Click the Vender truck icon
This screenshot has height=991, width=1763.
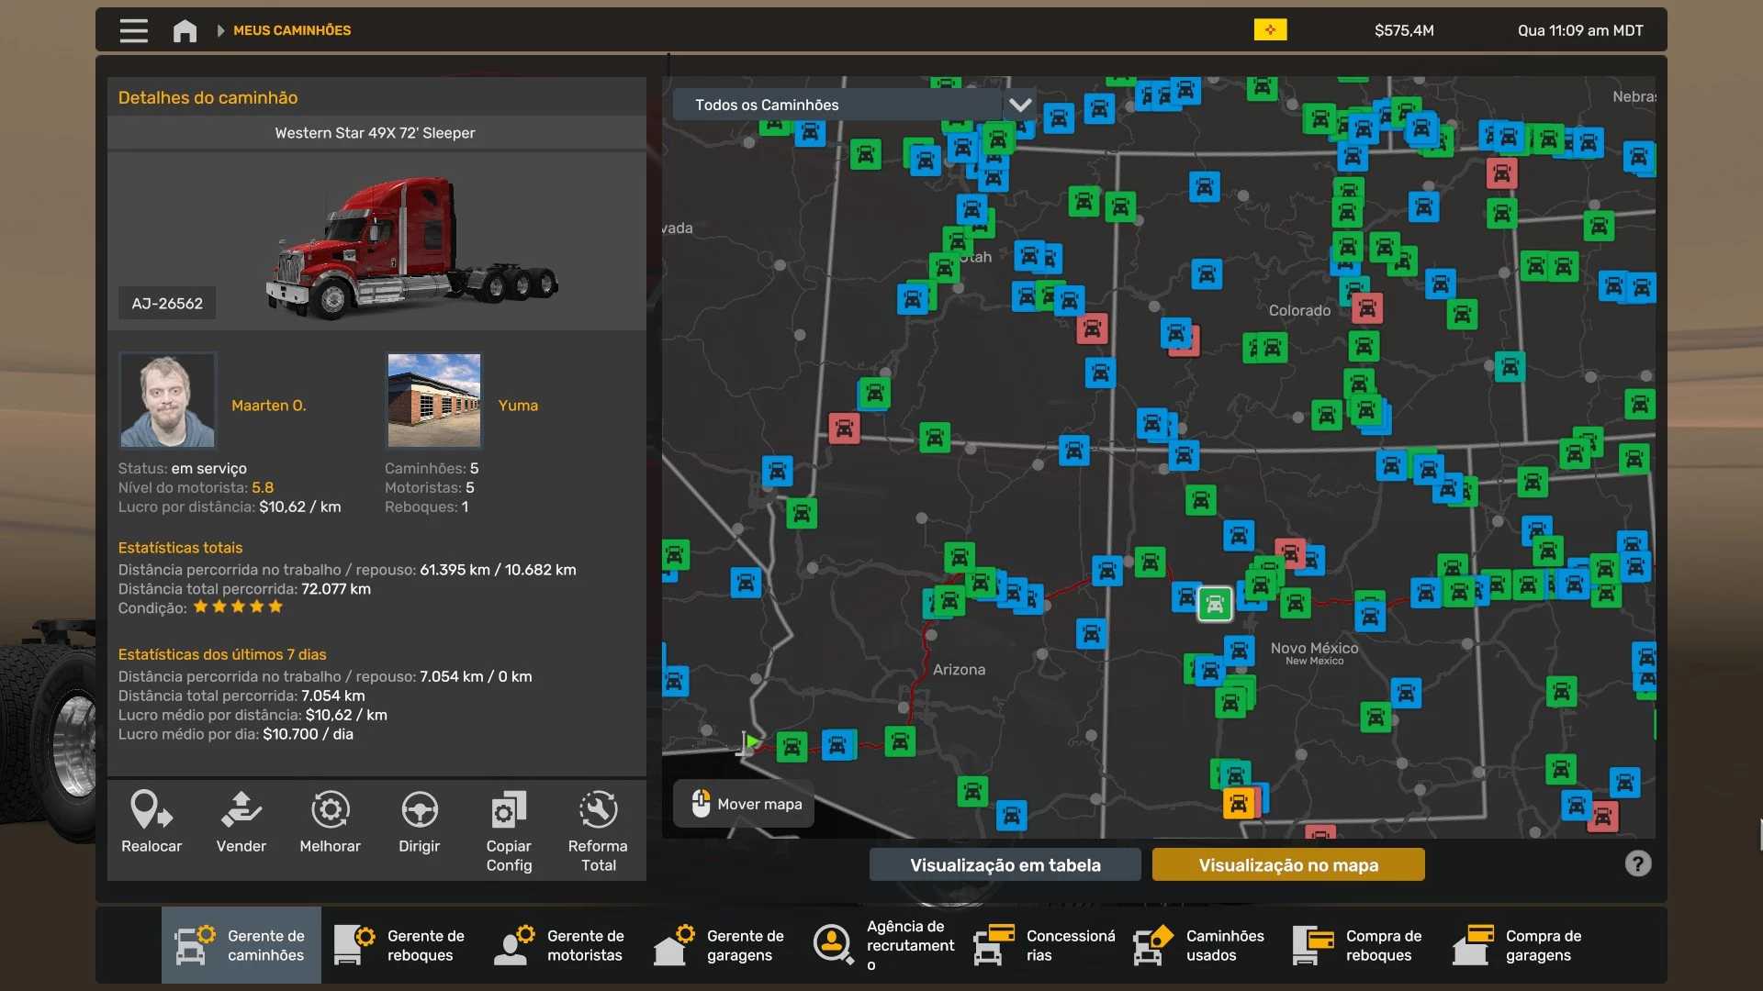coord(241,811)
